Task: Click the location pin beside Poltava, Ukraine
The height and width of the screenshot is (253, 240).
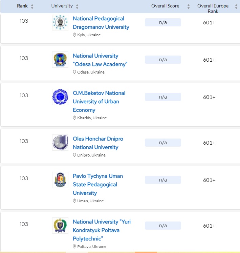Action: (x=74, y=247)
